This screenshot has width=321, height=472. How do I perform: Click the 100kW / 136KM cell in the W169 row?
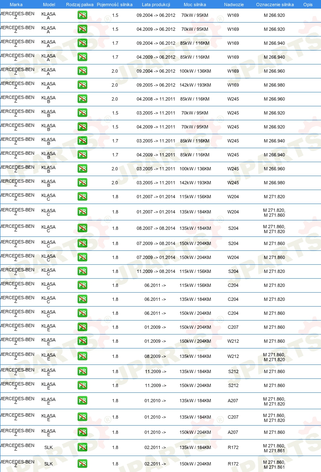click(x=195, y=71)
